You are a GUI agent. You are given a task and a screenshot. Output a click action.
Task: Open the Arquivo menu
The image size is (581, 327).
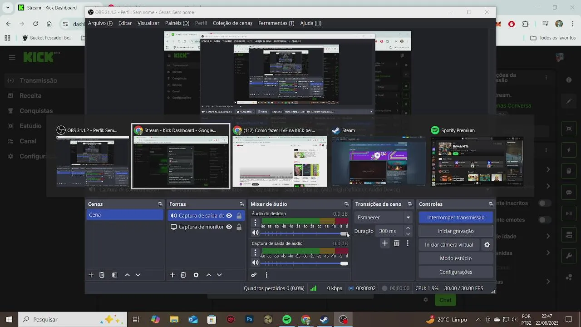100,23
